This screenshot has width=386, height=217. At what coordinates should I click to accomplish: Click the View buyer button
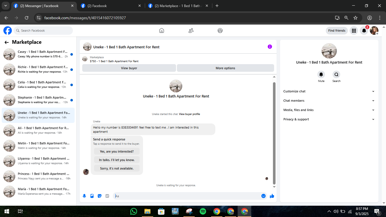pyautogui.click(x=129, y=68)
